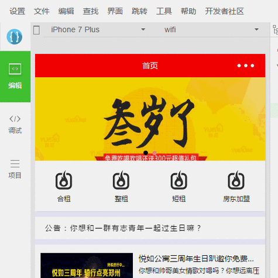
Task: Click the 叁岁了 yellow banner image
Action: pyautogui.click(x=150, y=119)
